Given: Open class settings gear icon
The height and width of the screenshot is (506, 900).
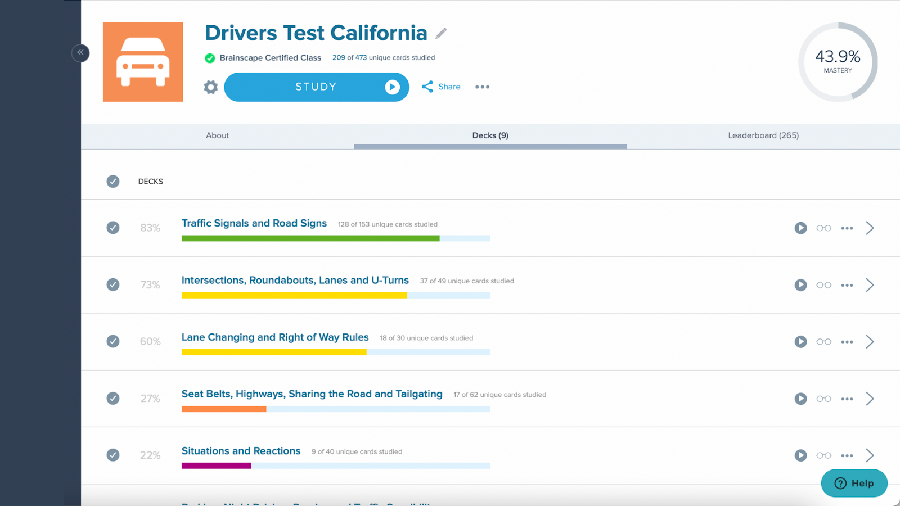Looking at the screenshot, I should (211, 87).
